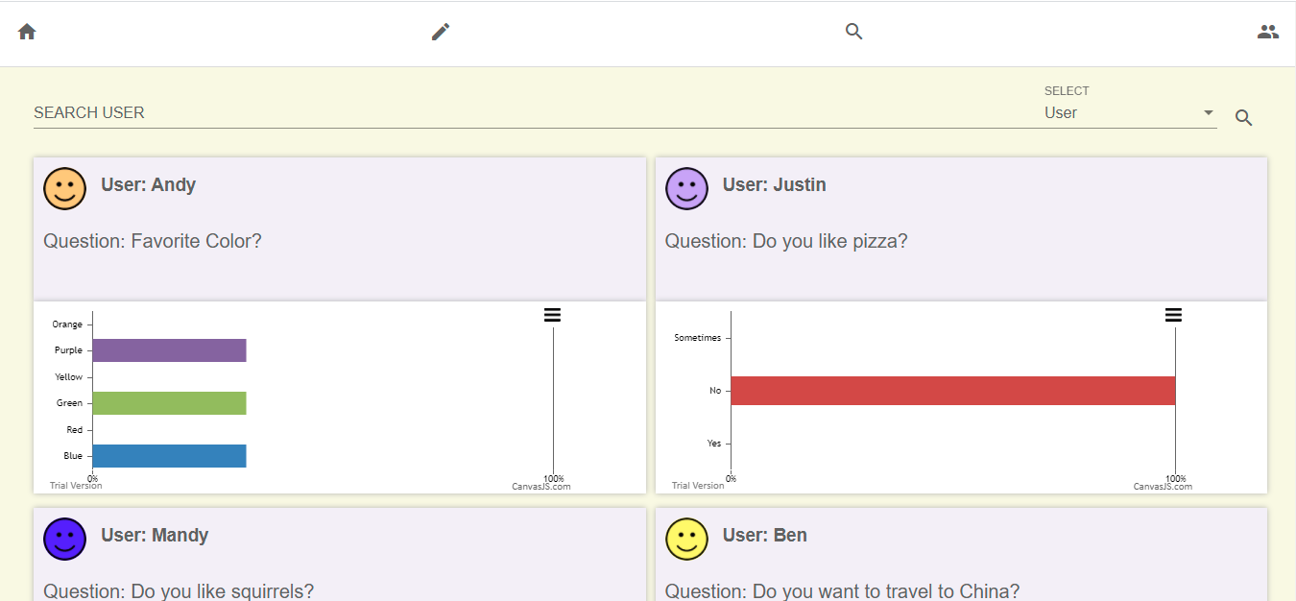This screenshot has width=1296, height=601.
Task: Open the question 'Favorite Color?' card
Action: click(154, 241)
